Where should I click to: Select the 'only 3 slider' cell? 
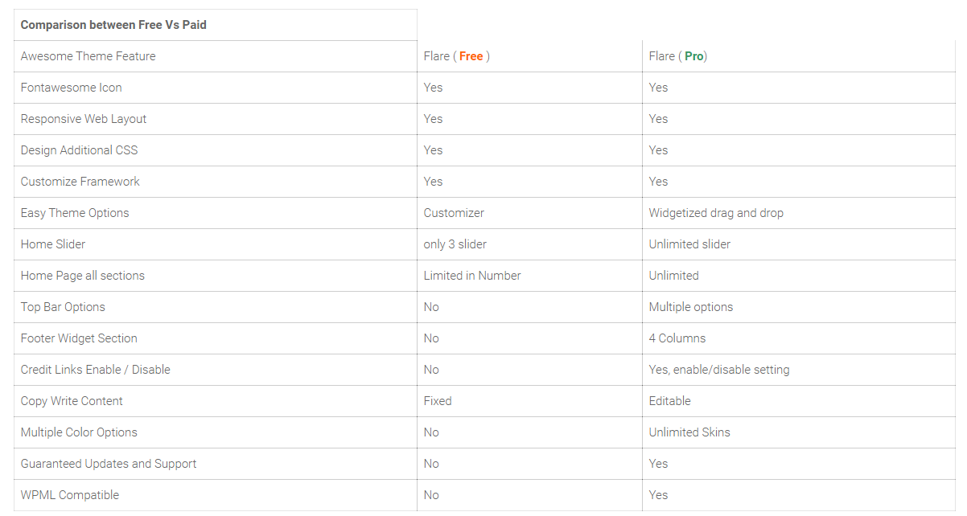pyautogui.click(x=455, y=244)
